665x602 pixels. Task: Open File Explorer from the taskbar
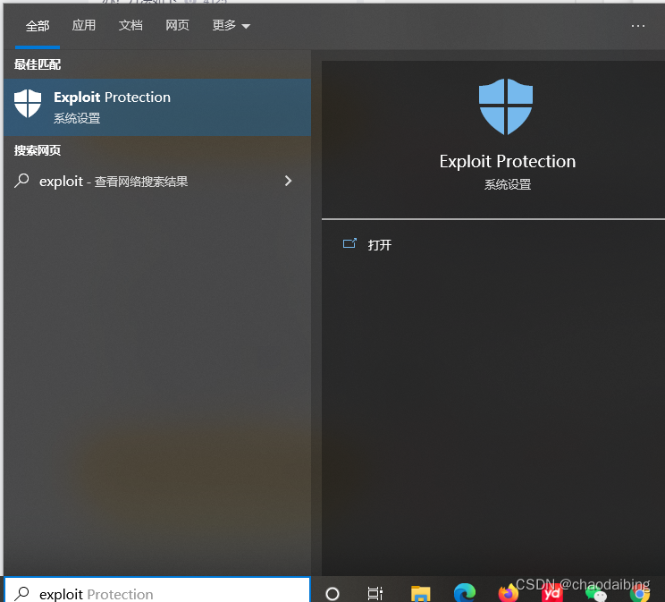click(420, 594)
